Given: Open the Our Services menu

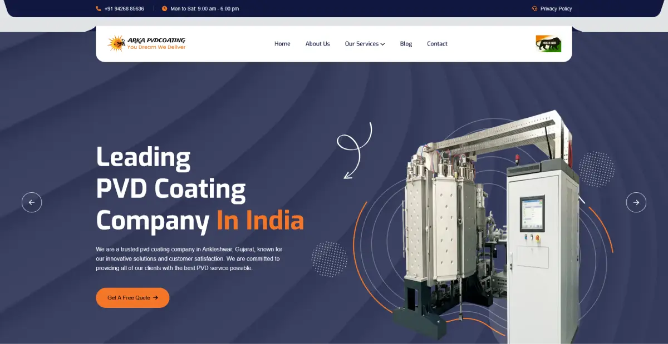Looking at the screenshot, I should 361,44.
